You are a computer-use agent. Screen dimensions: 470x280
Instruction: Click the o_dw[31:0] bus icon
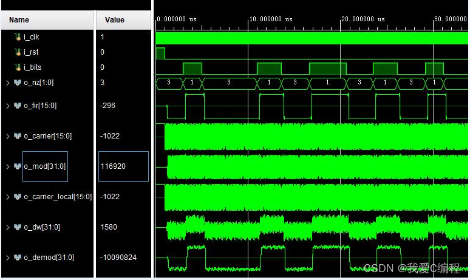(x=17, y=227)
